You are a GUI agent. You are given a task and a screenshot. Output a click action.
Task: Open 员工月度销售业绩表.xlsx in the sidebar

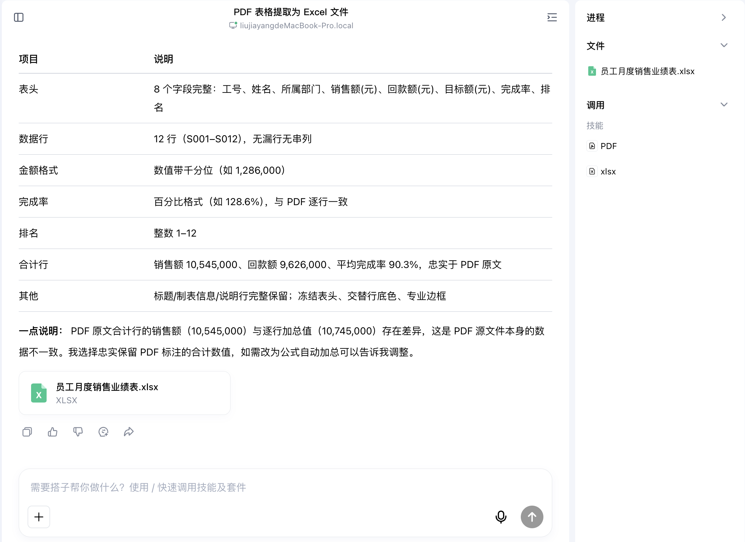pyautogui.click(x=648, y=71)
